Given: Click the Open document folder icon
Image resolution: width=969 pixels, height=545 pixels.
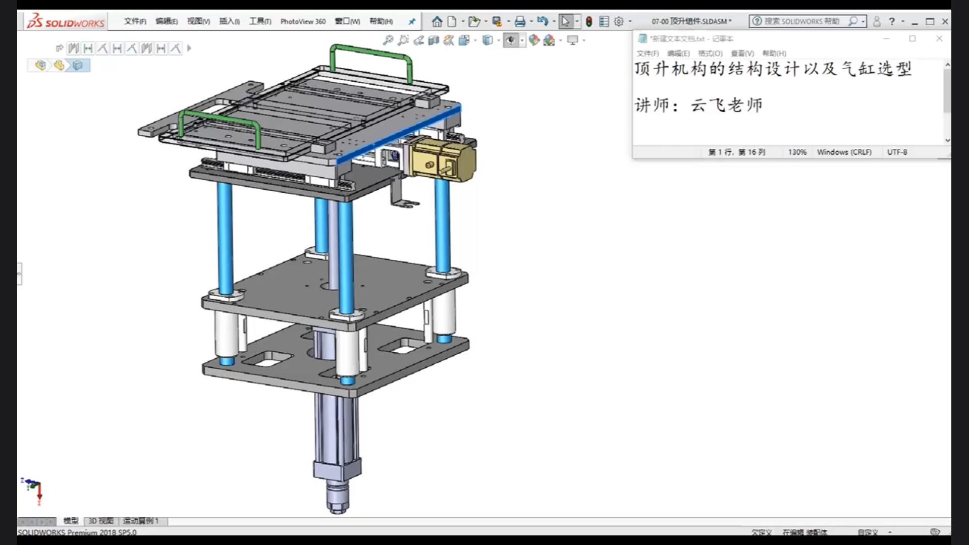Looking at the screenshot, I should click(x=473, y=21).
